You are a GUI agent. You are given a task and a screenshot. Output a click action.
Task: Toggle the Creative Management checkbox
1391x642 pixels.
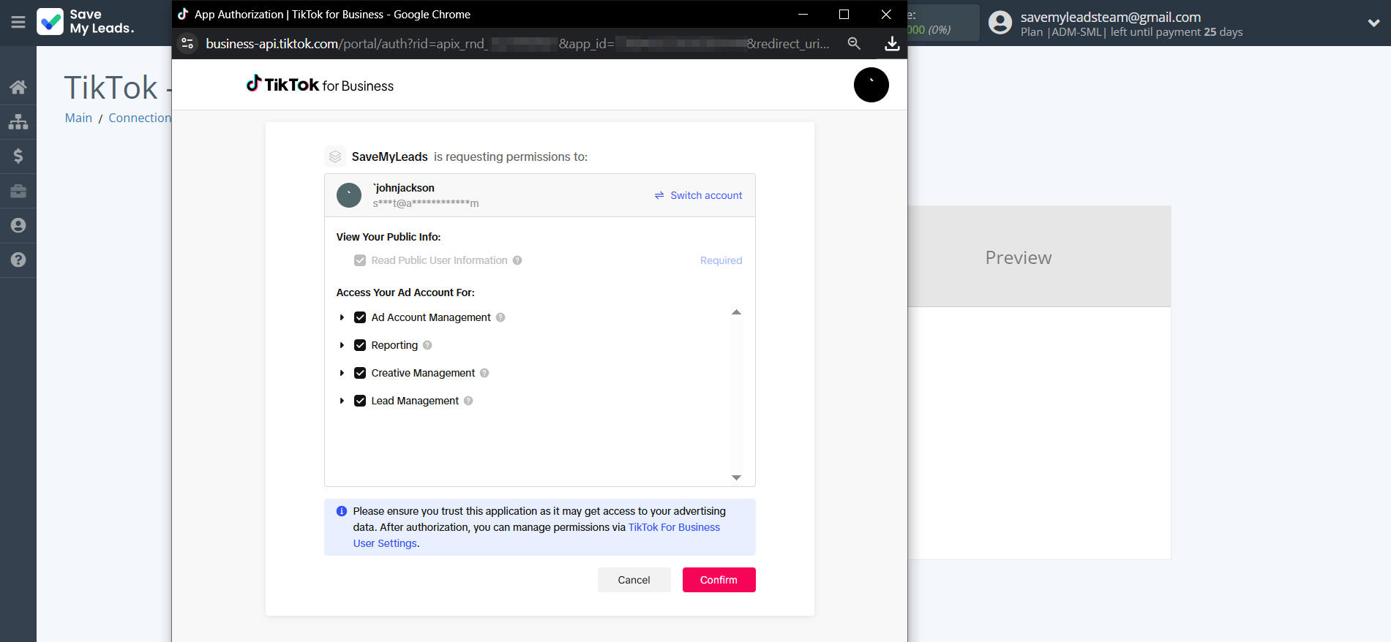pos(360,373)
